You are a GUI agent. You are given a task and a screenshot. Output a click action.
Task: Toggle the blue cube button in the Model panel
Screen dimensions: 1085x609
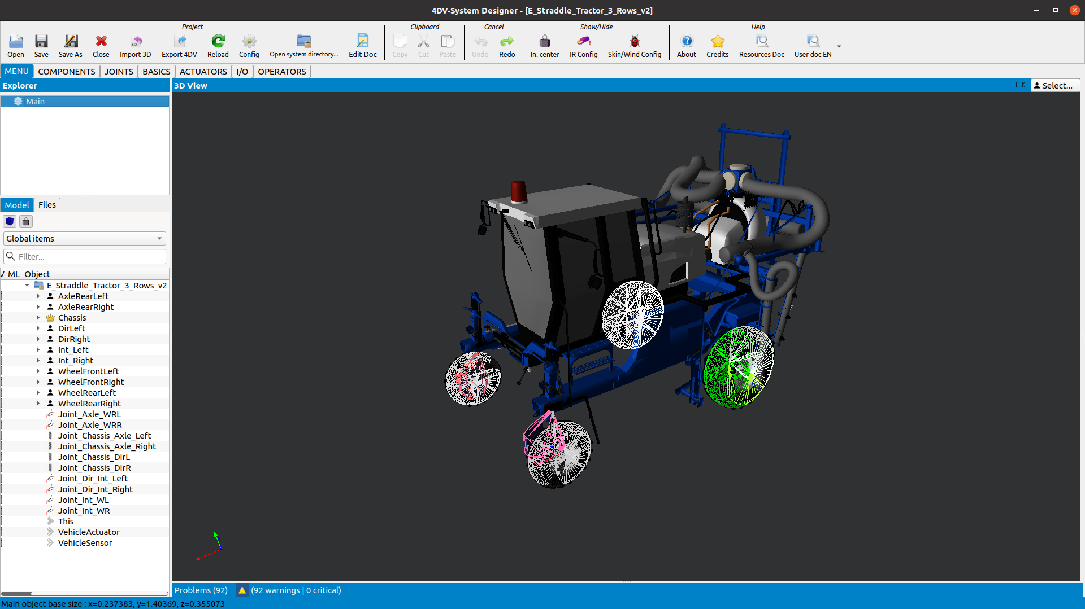10,221
